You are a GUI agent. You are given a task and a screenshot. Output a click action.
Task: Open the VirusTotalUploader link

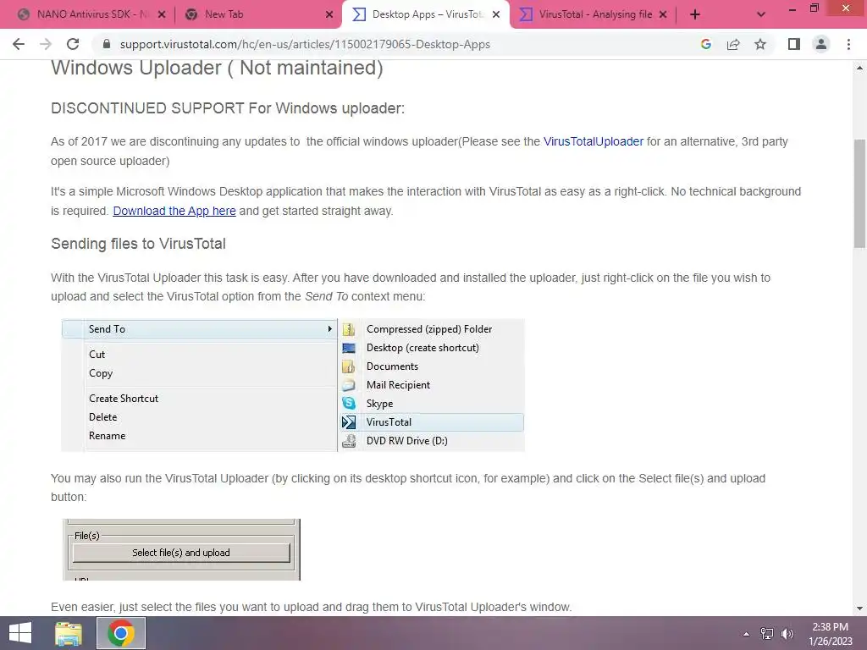594,141
